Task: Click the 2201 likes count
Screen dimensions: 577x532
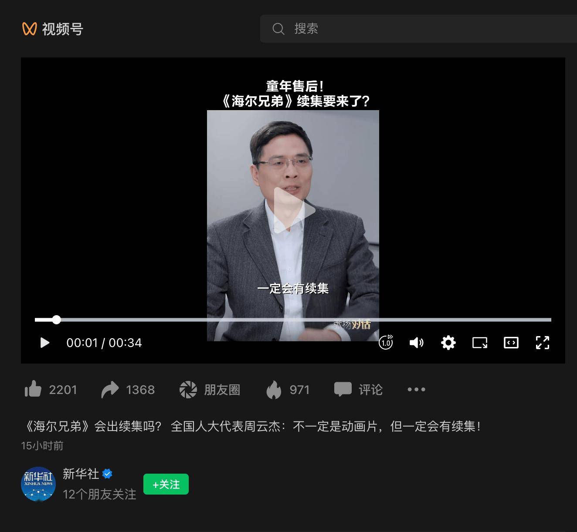Action: (63, 390)
